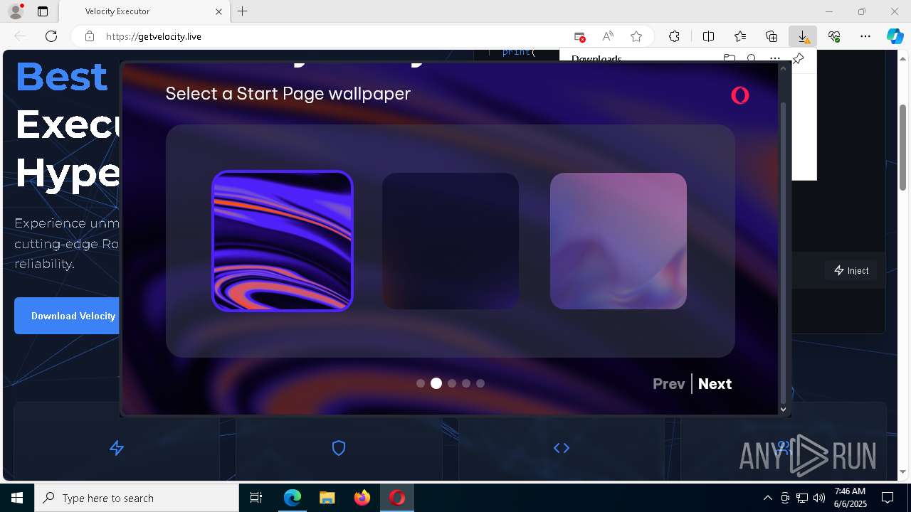
Task: Jump to the third installer page dot
Action: coord(452,383)
